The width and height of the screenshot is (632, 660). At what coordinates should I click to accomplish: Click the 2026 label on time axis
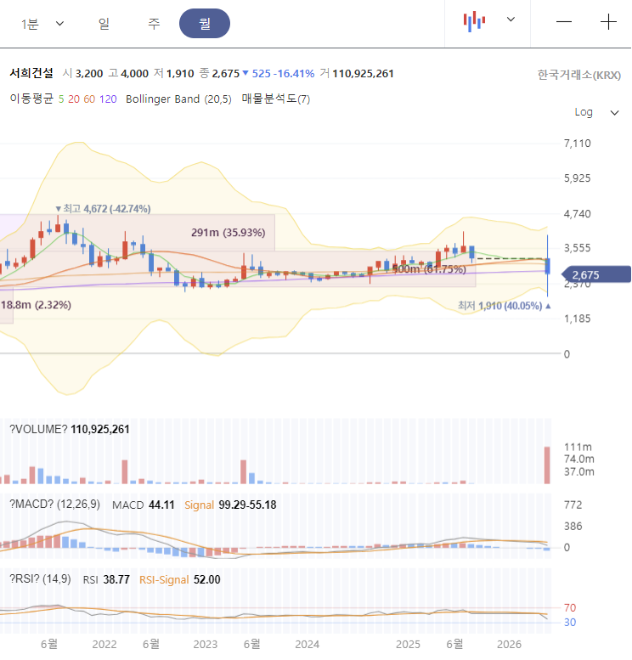point(509,645)
